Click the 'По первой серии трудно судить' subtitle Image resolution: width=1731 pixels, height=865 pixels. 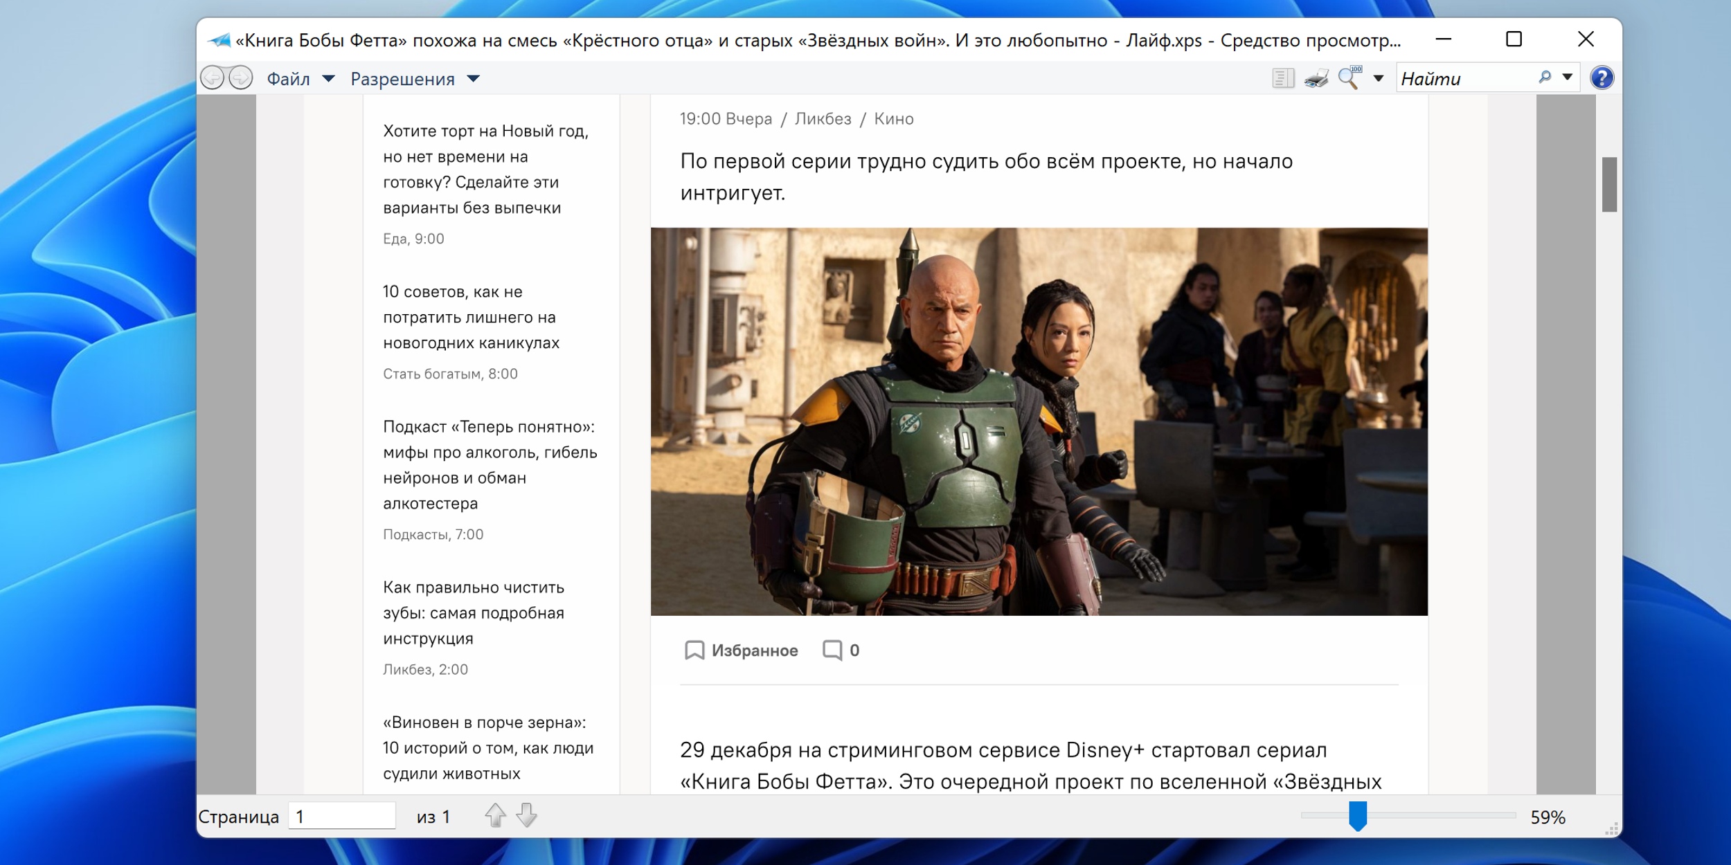pos(987,177)
